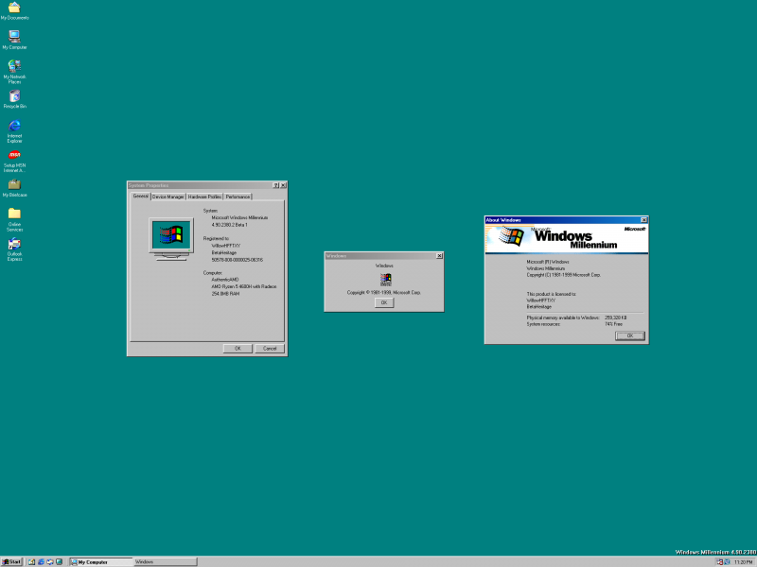Click the "AuthenticAMD" text in System Properties

point(225,280)
